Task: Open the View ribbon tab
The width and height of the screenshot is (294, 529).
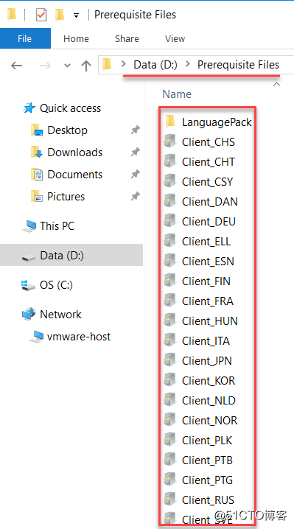Action: click(x=175, y=38)
